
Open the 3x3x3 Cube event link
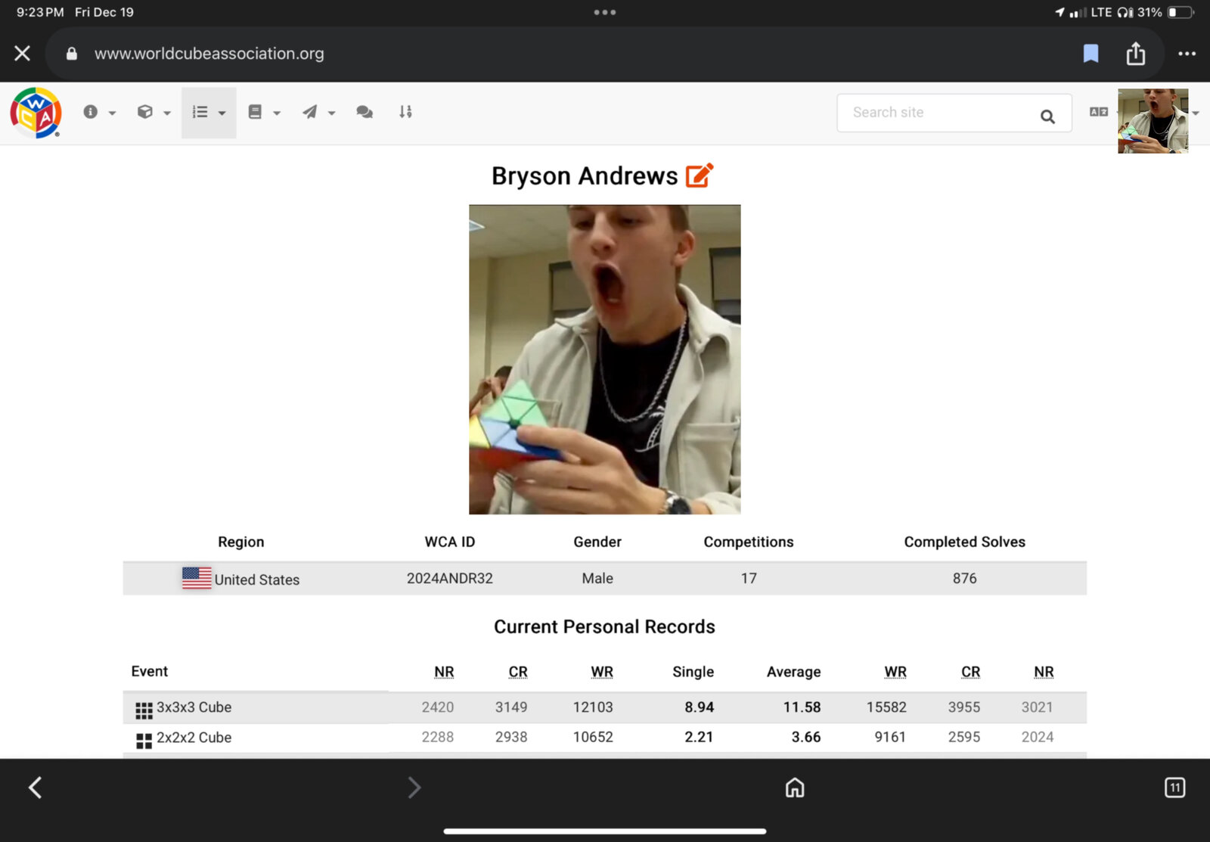point(194,707)
